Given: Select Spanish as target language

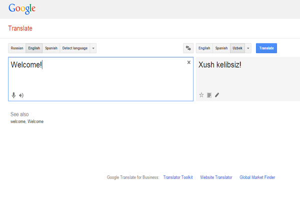Looking at the screenshot, I should 221,48.
